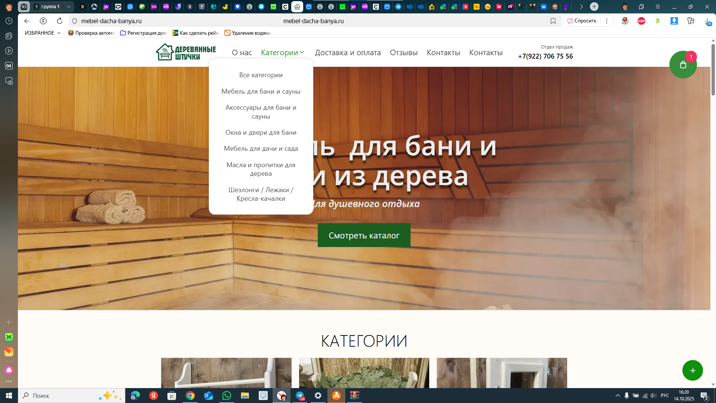Image resolution: width=716 pixels, height=403 pixels.
Task: Expand the ИЗБРАННОЕ bookmarks dropdown
Action: pos(43,33)
